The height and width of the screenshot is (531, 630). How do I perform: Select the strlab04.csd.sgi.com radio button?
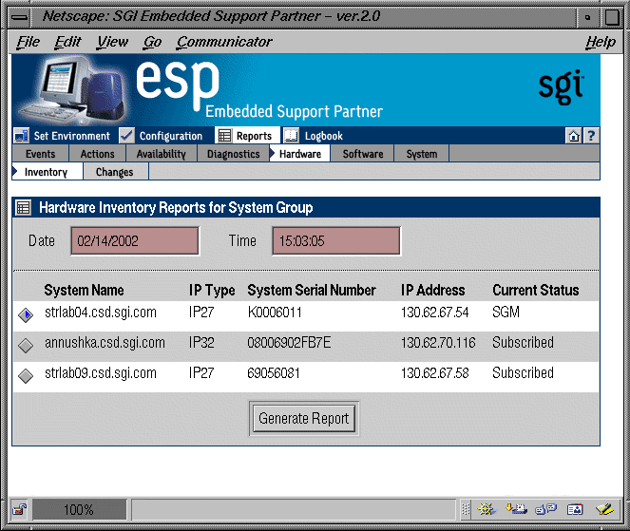(25, 314)
